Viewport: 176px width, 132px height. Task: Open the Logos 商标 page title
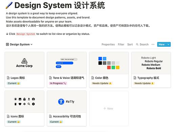pyautogui.click(x=18, y=78)
